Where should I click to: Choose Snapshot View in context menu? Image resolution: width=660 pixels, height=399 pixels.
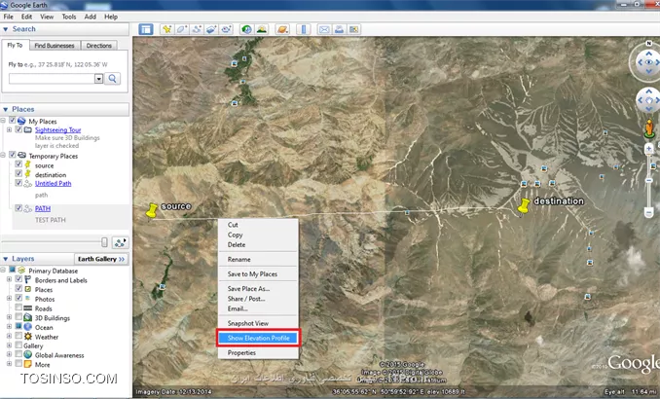pos(258,323)
